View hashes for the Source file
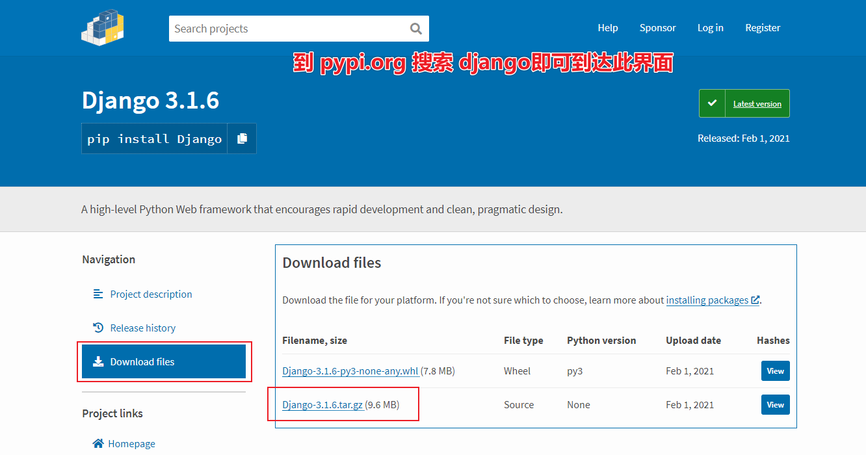Image resolution: width=866 pixels, height=455 pixels. click(x=776, y=404)
